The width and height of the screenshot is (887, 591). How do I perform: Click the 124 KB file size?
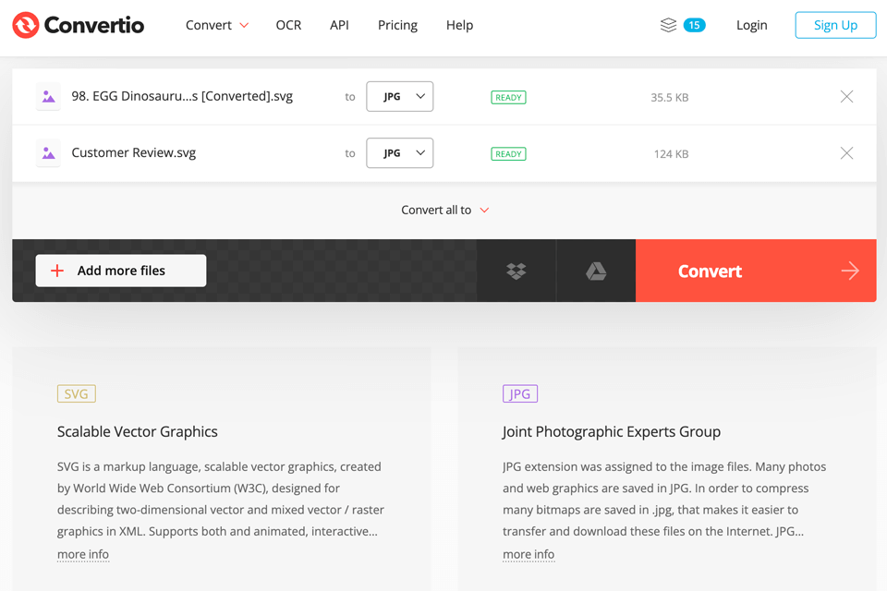pos(672,154)
